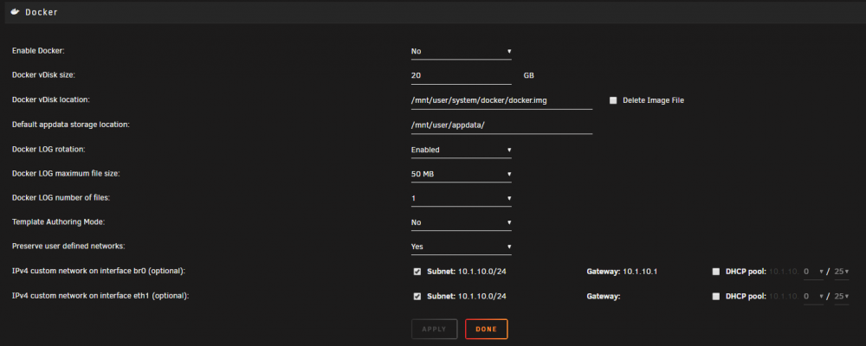Expand Docker LOG maximum file size dropdown
Viewport: 866px width, 346px height.
462,174
